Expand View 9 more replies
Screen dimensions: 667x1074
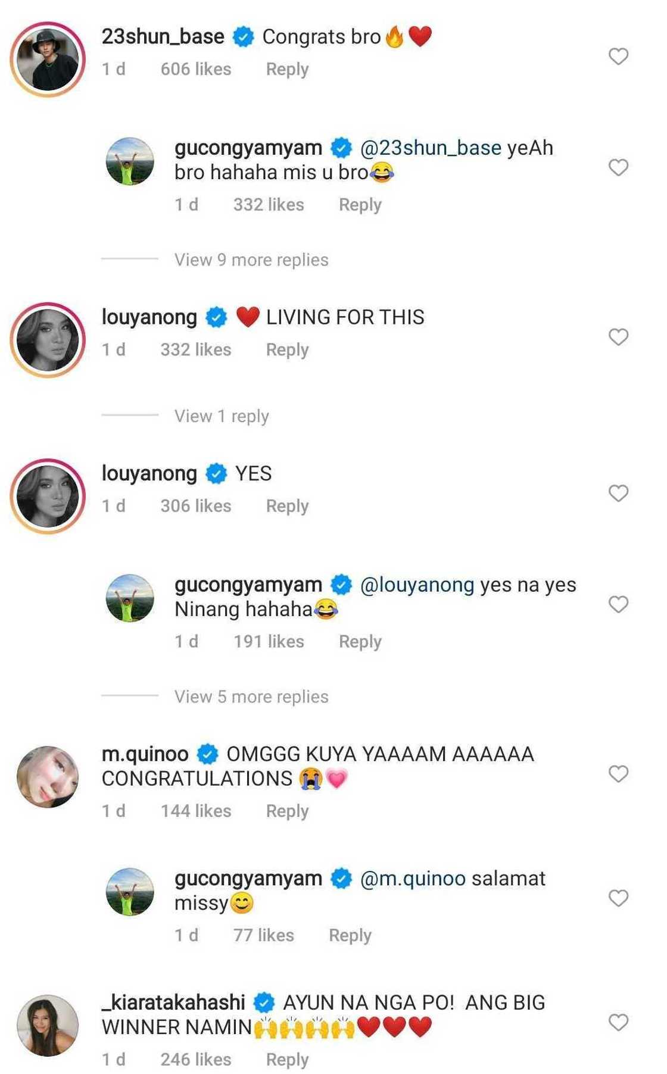250,260
